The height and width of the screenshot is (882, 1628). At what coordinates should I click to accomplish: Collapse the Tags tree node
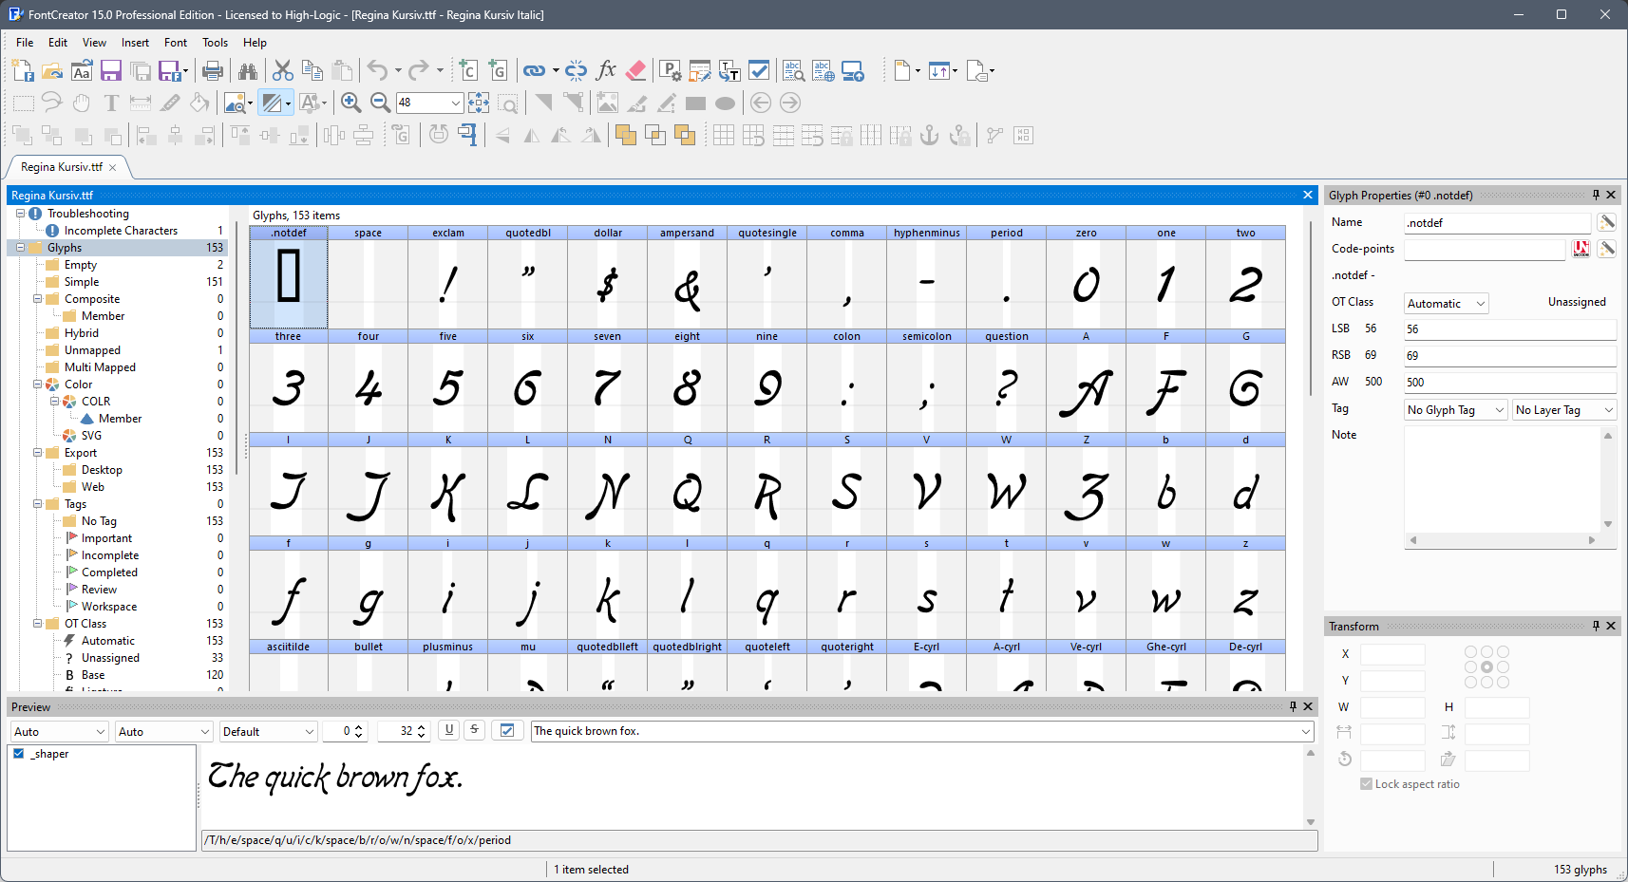[x=37, y=503]
